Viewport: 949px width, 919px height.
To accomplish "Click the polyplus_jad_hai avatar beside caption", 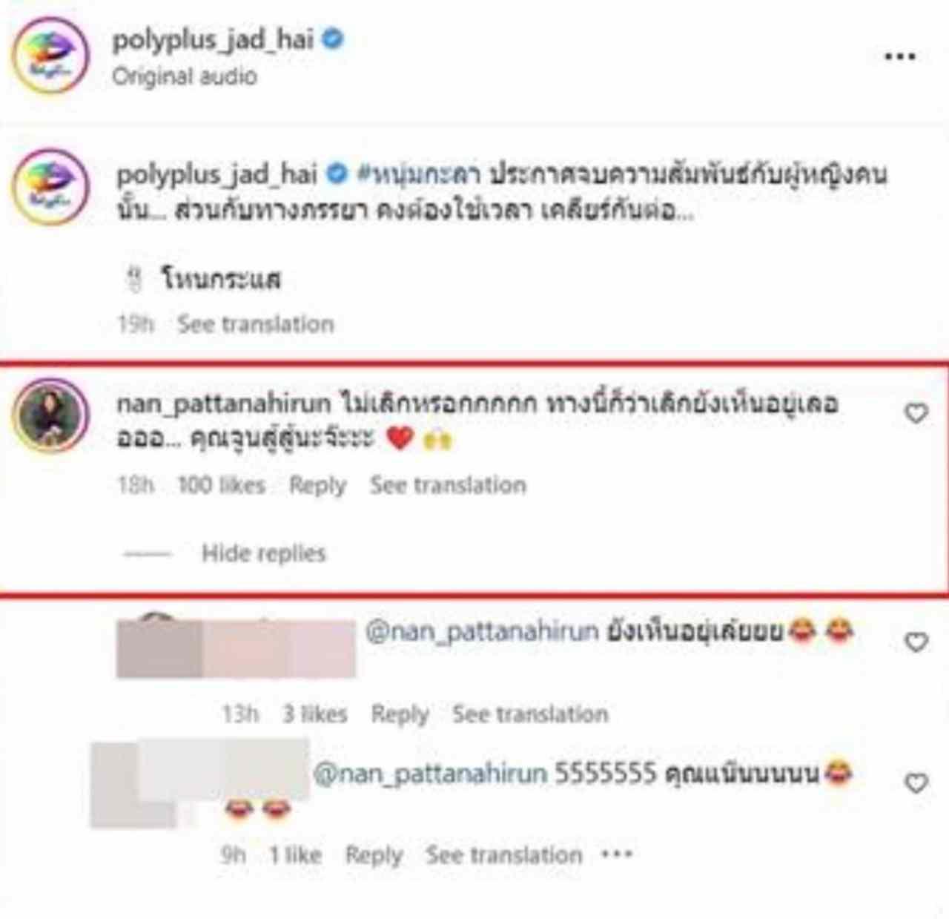I will (x=50, y=187).
